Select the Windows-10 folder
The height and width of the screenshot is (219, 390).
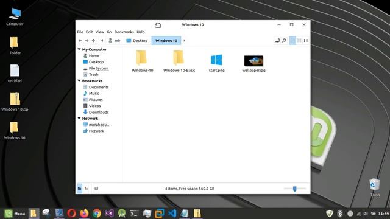click(x=142, y=61)
